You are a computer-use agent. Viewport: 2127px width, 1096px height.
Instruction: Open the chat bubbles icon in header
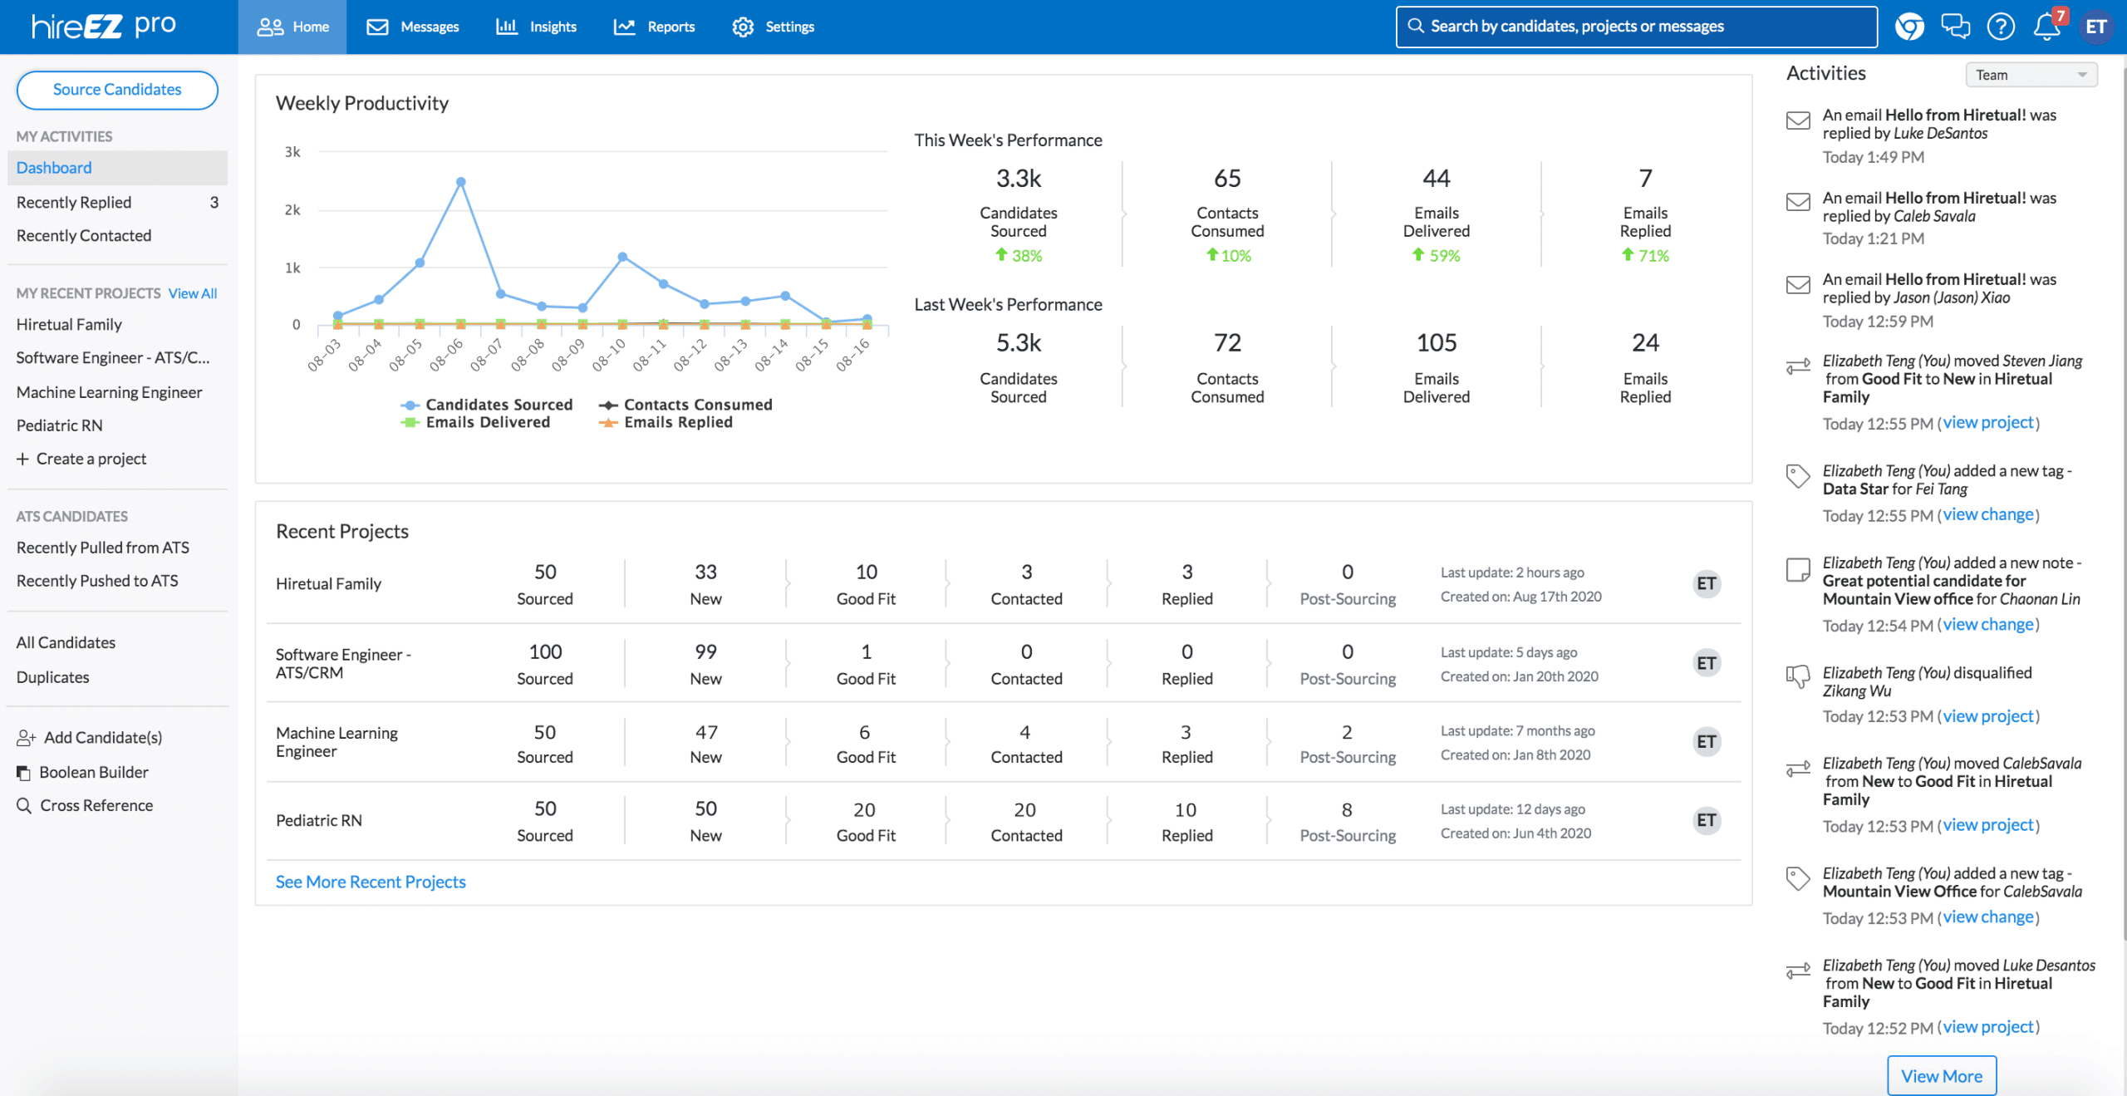click(1954, 27)
